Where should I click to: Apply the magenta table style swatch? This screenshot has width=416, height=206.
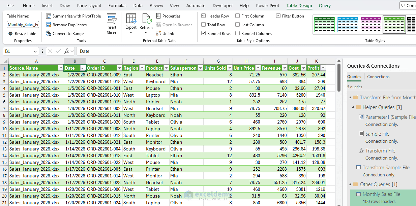(x=371, y=25)
